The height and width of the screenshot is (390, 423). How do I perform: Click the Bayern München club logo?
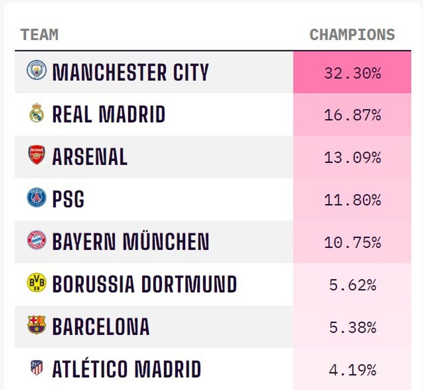[37, 240]
